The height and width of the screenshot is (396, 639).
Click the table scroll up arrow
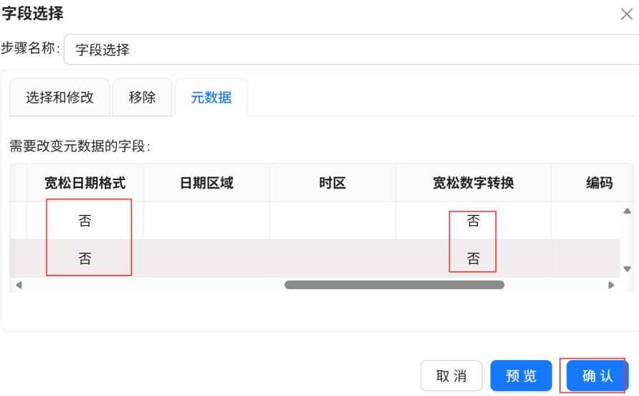(628, 211)
